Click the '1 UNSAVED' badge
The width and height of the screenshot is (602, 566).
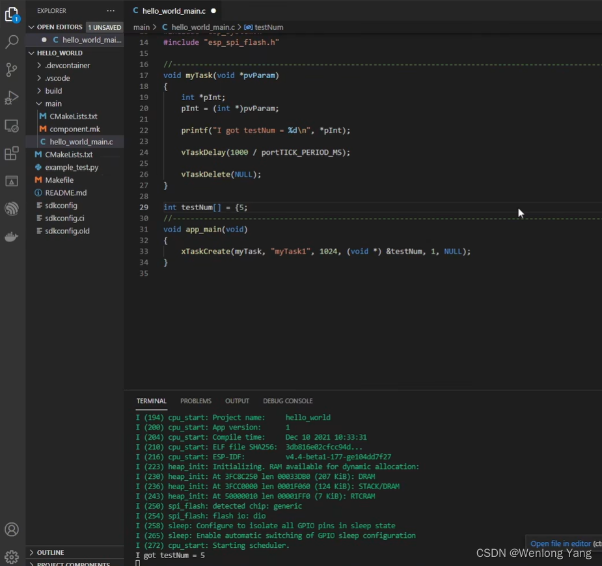[104, 27]
